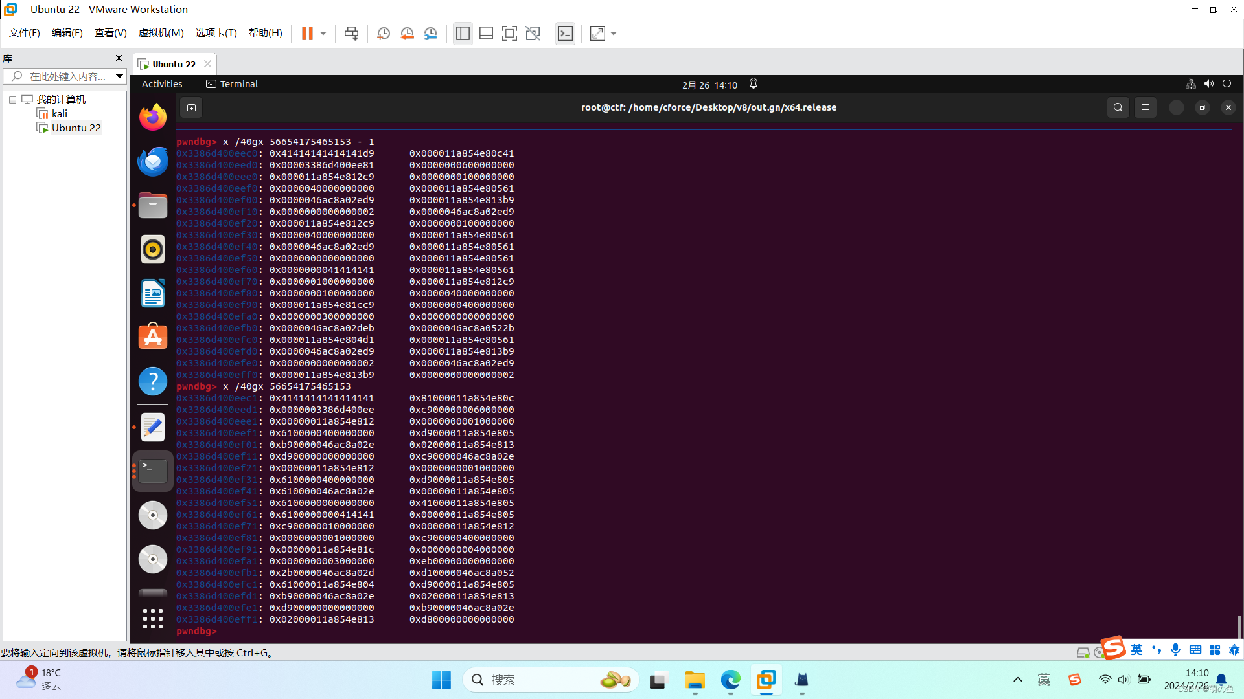This screenshot has height=699, width=1244.
Task: Open Task View from the taskbar
Action: point(659,680)
